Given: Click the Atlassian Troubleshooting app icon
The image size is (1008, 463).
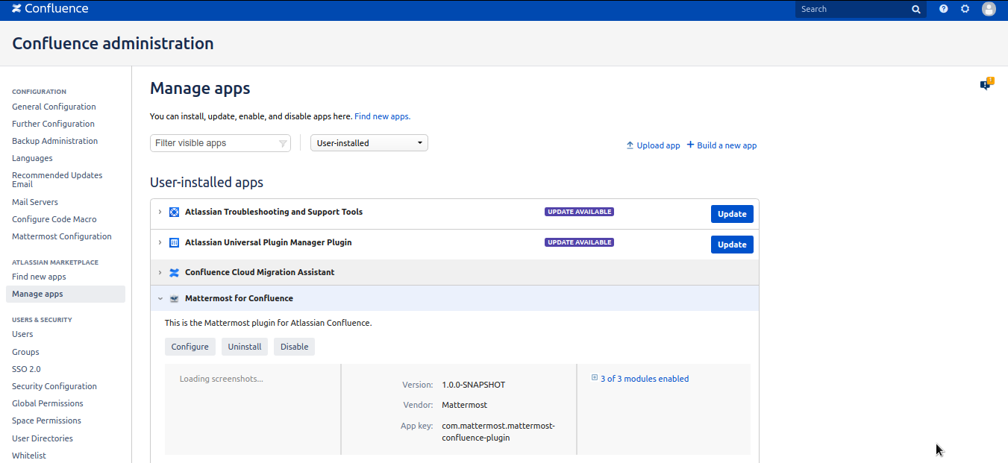Looking at the screenshot, I should (x=174, y=212).
